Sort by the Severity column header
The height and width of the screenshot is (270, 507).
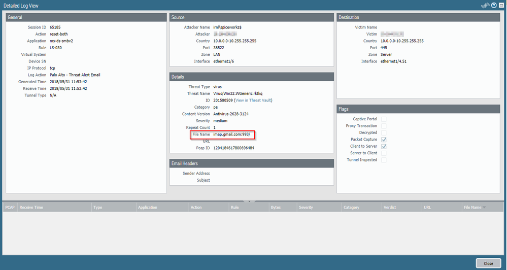click(x=306, y=208)
